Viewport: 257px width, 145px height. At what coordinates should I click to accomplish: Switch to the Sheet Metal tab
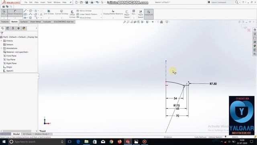35,22
